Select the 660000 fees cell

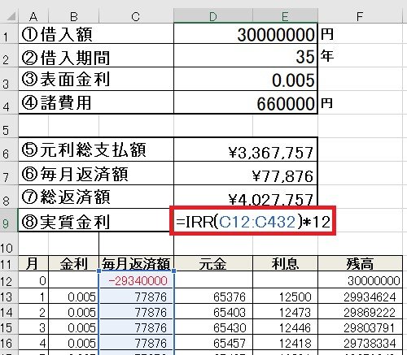point(246,102)
